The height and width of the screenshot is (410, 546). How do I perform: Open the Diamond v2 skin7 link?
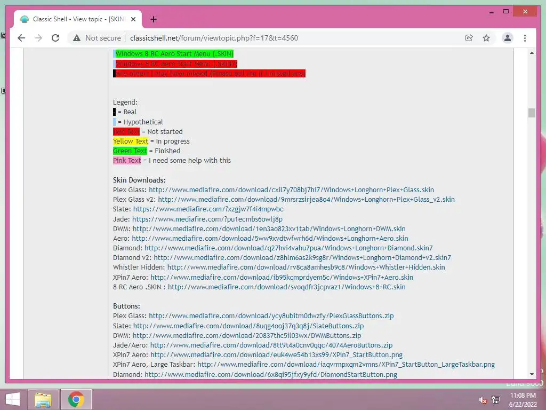(302, 258)
